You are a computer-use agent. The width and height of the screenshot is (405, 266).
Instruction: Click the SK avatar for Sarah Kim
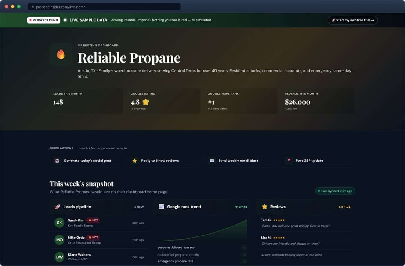[59, 223]
